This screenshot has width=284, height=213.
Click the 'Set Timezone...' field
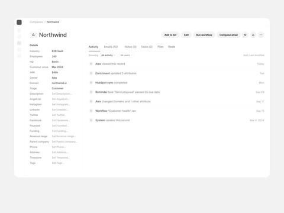tap(61, 157)
